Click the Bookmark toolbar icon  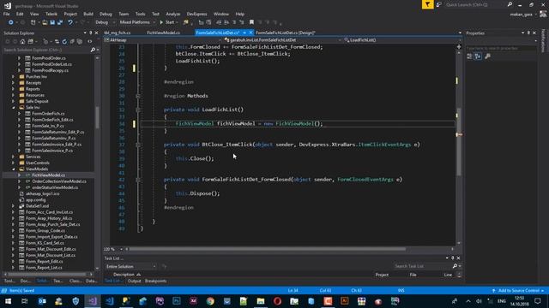pos(251,22)
